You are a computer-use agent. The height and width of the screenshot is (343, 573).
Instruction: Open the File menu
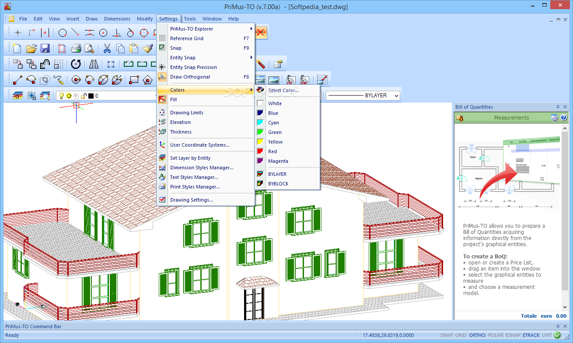(23, 19)
